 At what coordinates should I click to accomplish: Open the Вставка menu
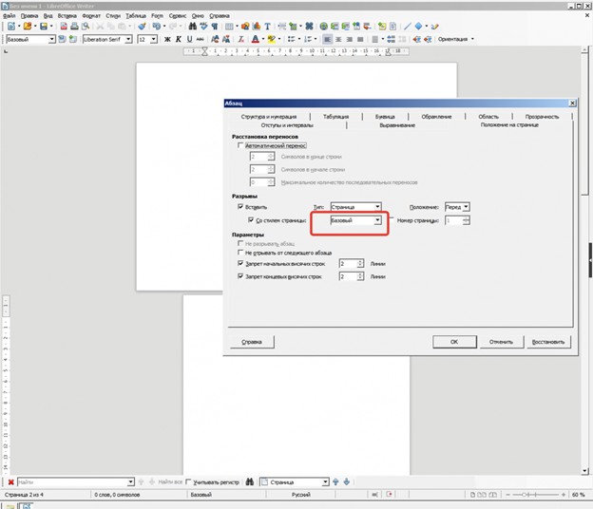67,15
